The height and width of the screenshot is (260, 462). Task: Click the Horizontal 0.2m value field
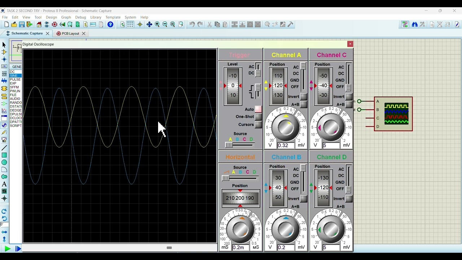pos(241,247)
